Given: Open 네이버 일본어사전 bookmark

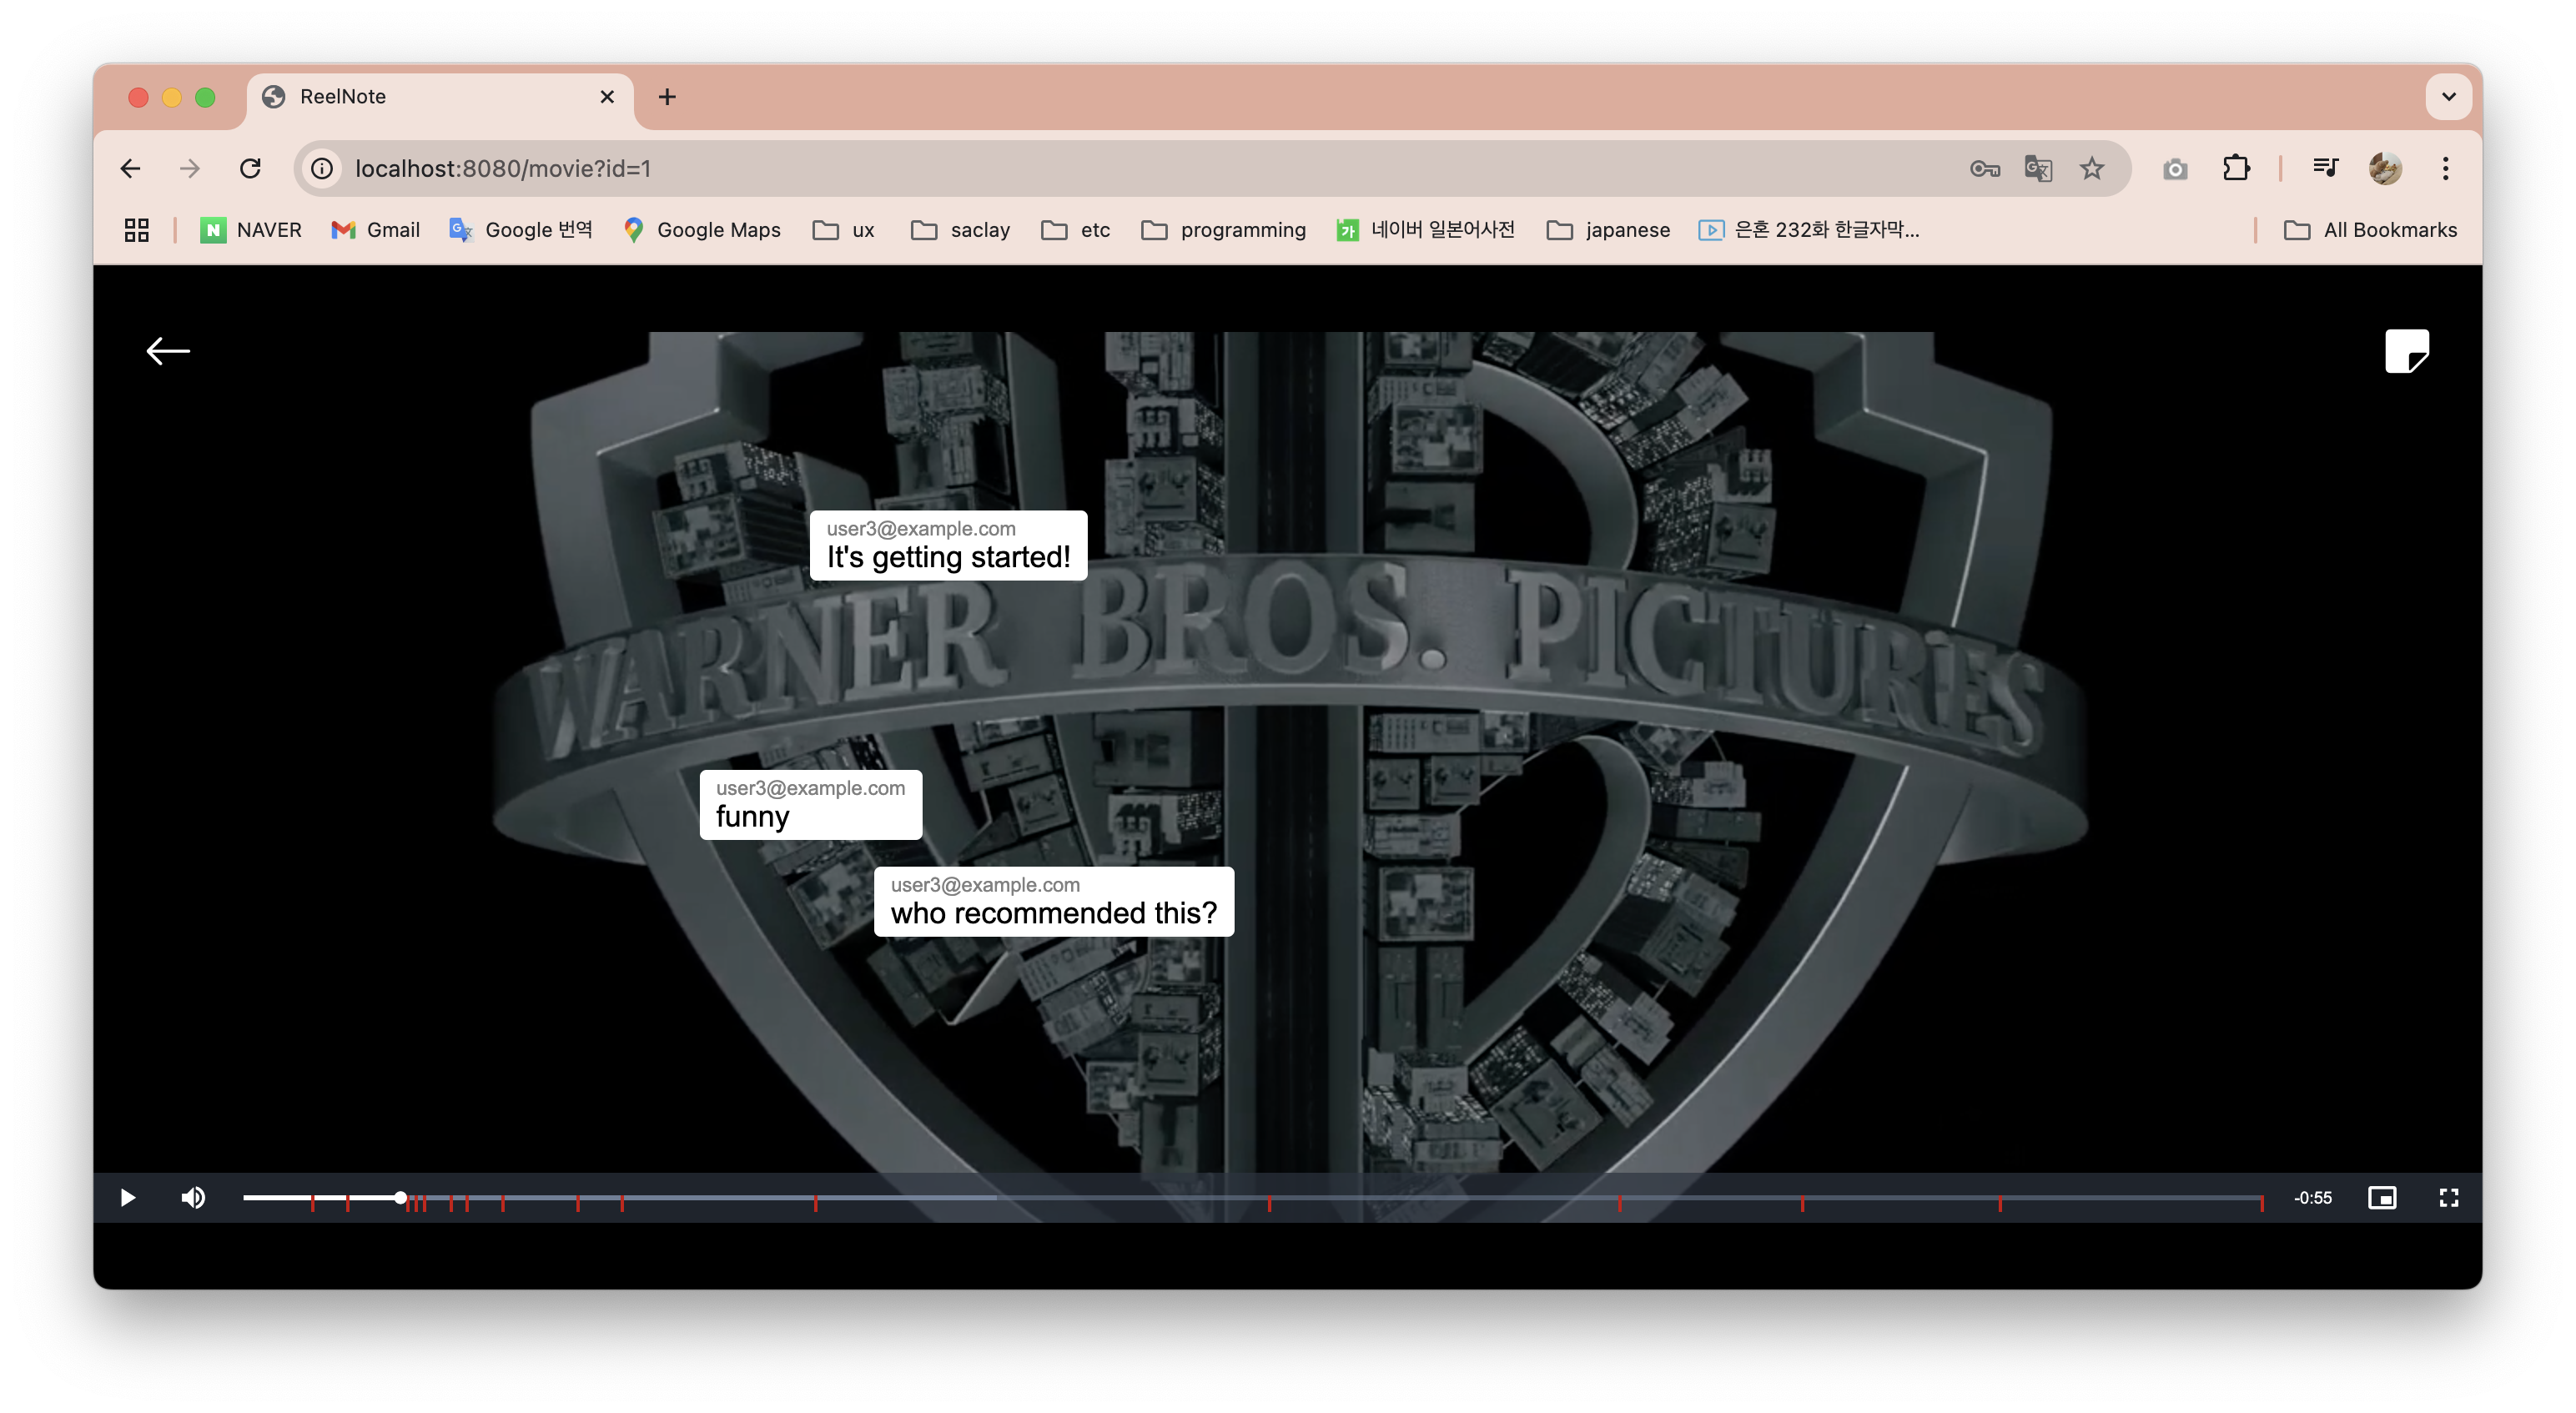Looking at the screenshot, I should (1426, 230).
